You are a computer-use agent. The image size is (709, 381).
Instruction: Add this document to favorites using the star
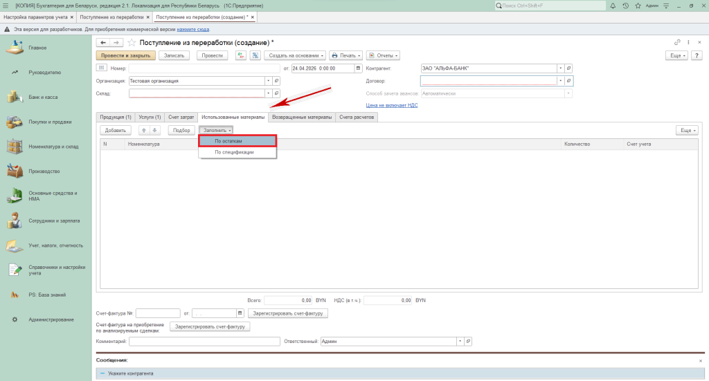[132, 43]
